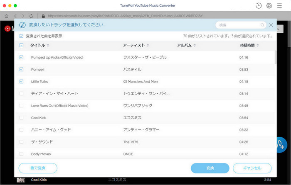Go to home page icon
Viewport: 291px width, 185px height.
(7, 16)
